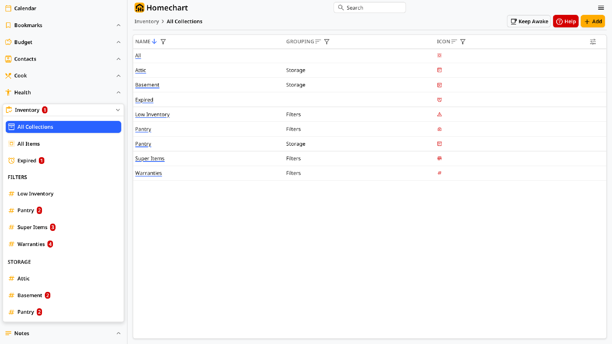Expand the Budget menu chevron

click(118, 42)
